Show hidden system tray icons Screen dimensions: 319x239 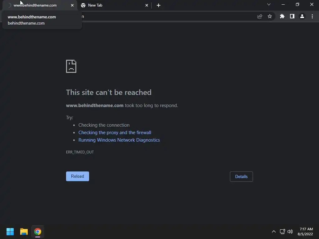274,232
